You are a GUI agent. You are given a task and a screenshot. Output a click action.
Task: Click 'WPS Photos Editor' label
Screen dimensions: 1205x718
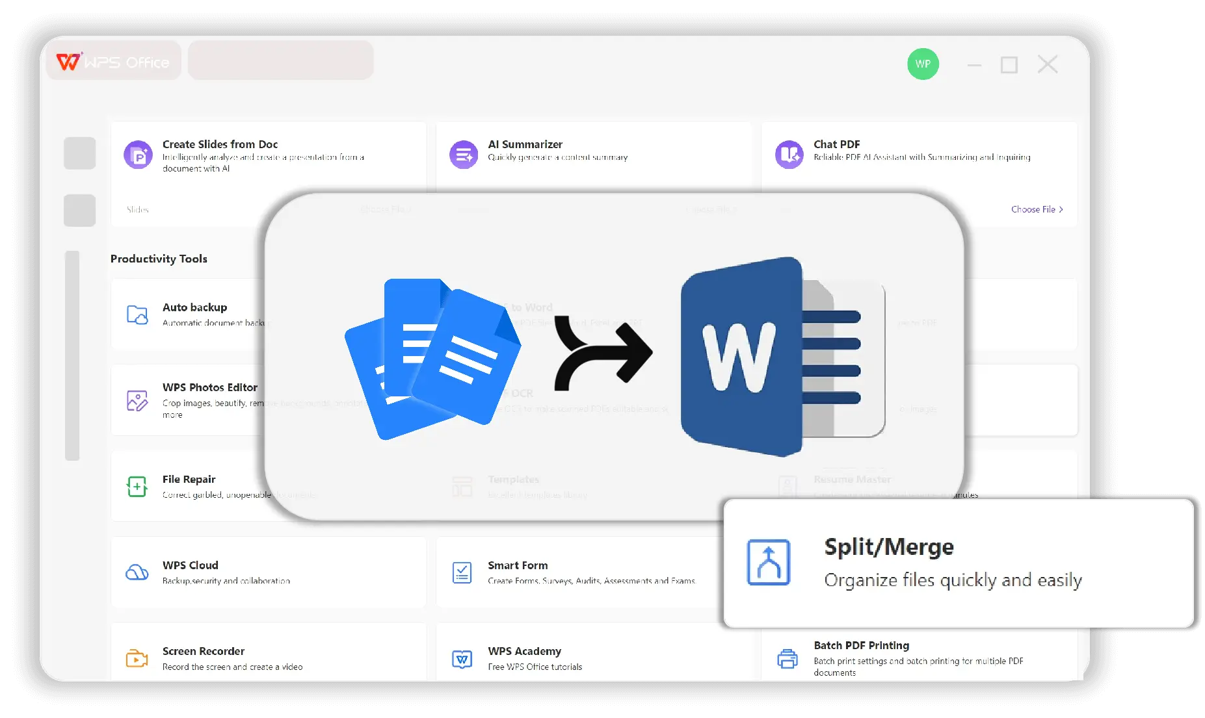click(x=210, y=387)
